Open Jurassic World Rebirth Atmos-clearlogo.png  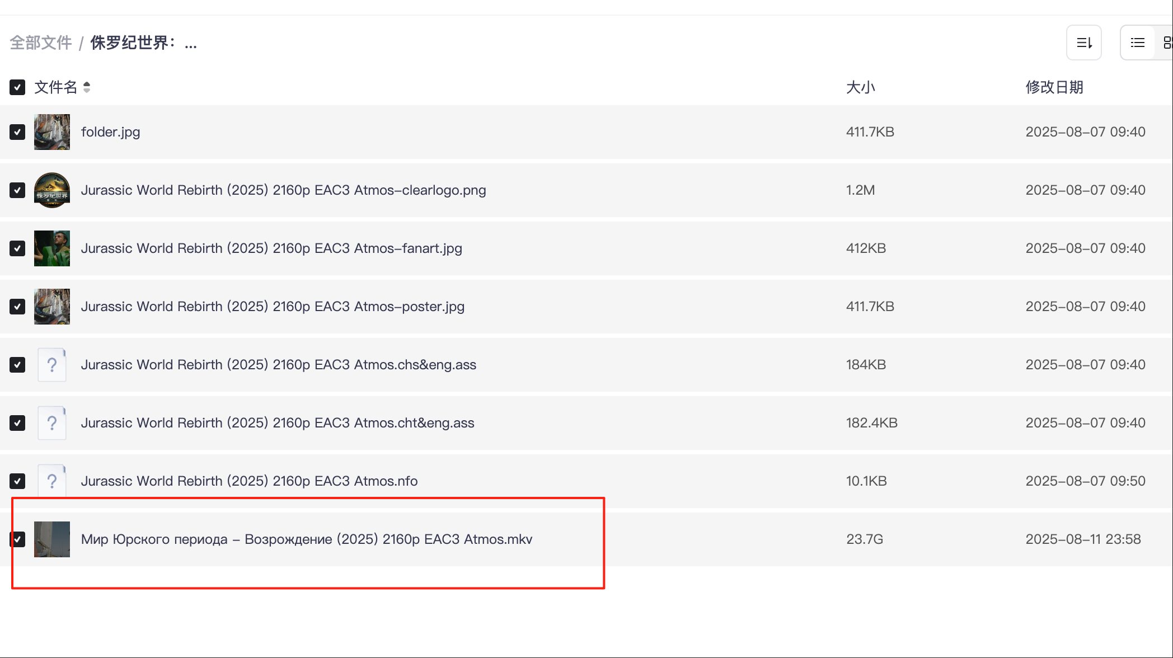[x=284, y=190]
